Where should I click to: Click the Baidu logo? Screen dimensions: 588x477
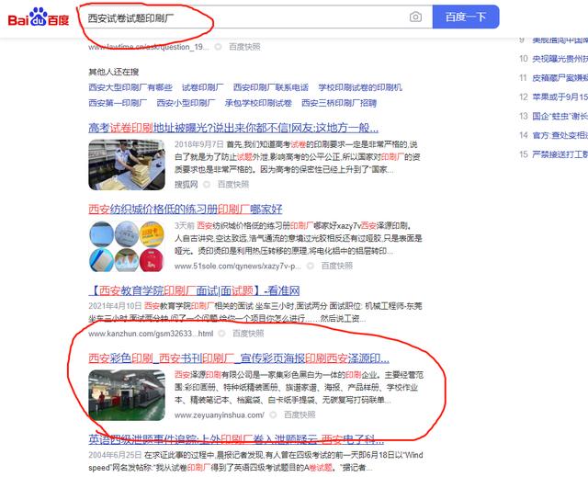pyautogui.click(x=39, y=17)
